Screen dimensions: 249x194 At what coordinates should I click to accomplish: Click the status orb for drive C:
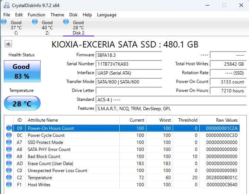tap(4, 22)
